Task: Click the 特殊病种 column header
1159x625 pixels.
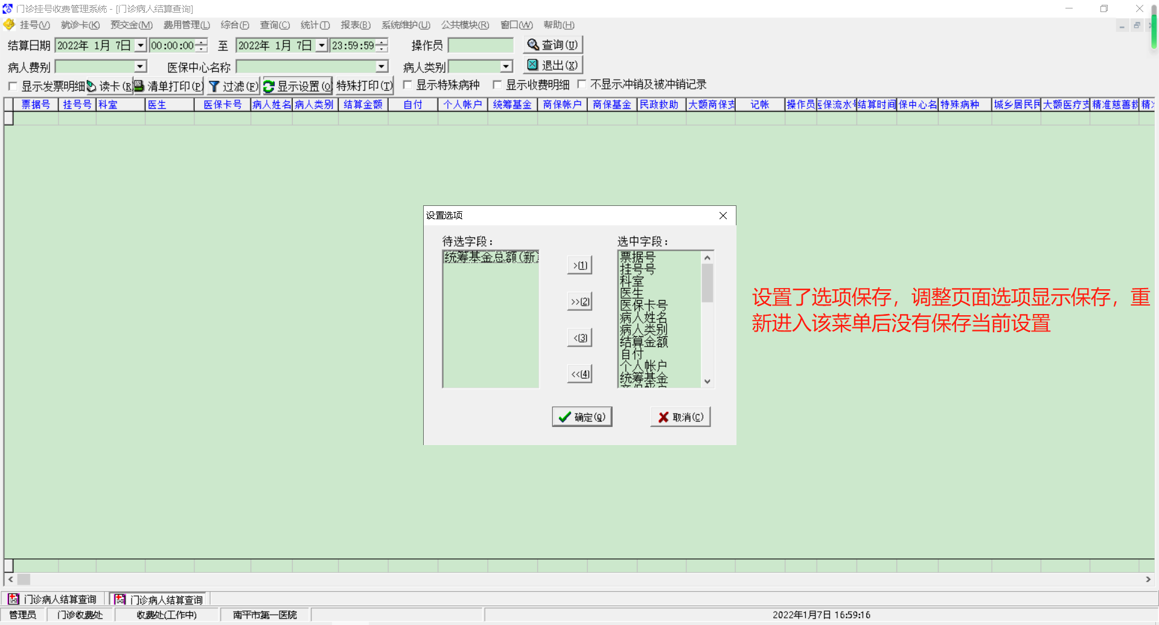Action: point(965,104)
